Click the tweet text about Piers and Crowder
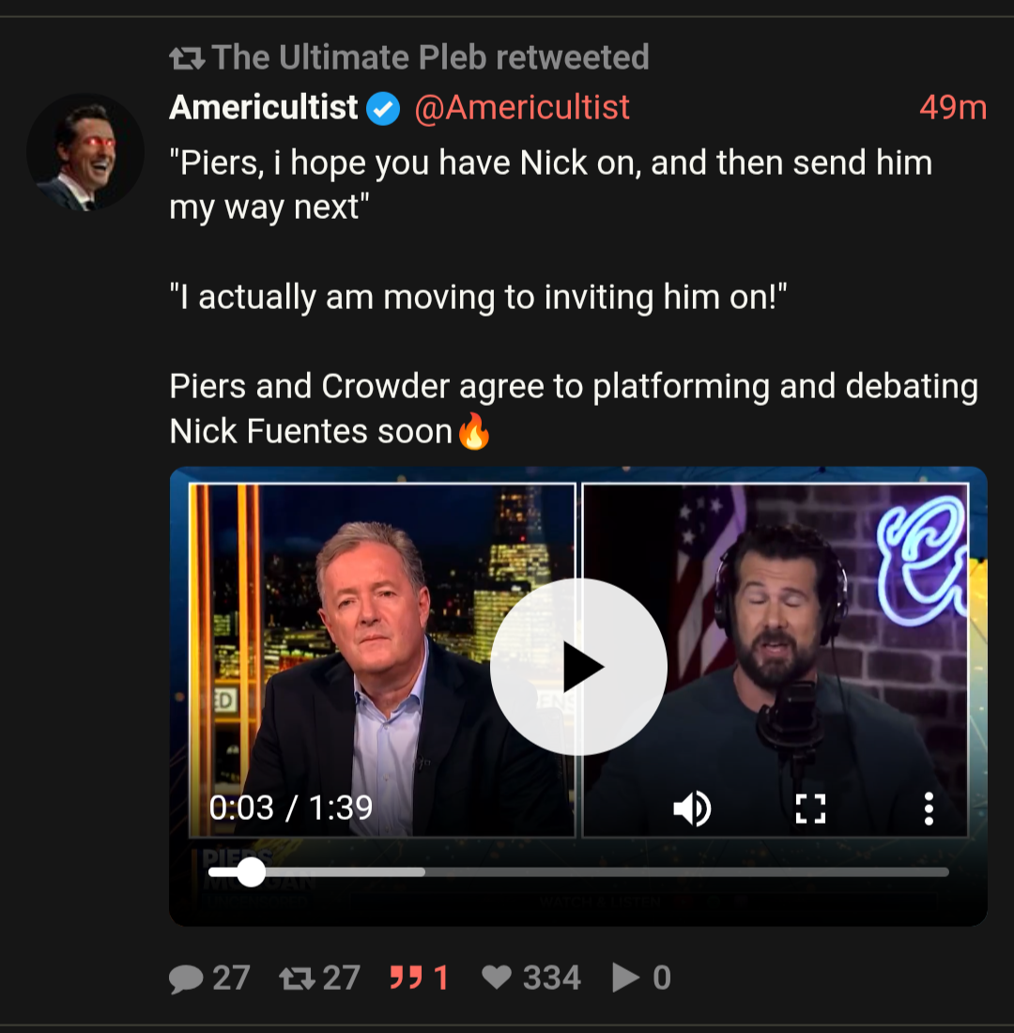Screen dimensions: 1014x1033 [573, 409]
